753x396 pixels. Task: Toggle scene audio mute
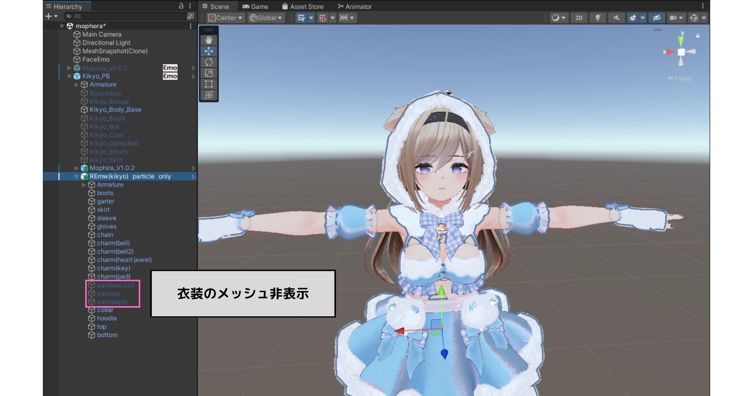click(615, 17)
